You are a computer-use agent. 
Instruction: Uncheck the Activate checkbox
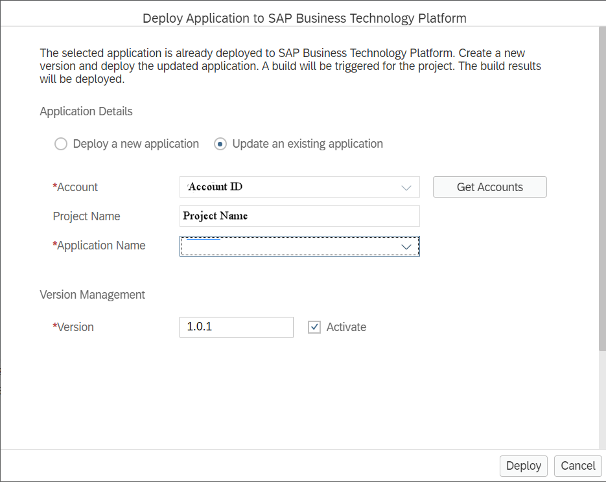tap(314, 327)
